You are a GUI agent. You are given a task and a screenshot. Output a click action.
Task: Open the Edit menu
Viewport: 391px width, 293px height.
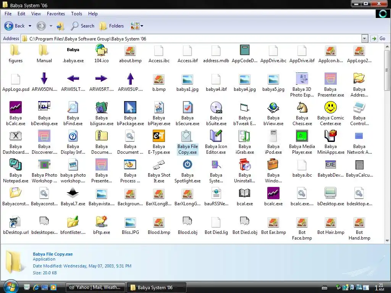point(21,14)
